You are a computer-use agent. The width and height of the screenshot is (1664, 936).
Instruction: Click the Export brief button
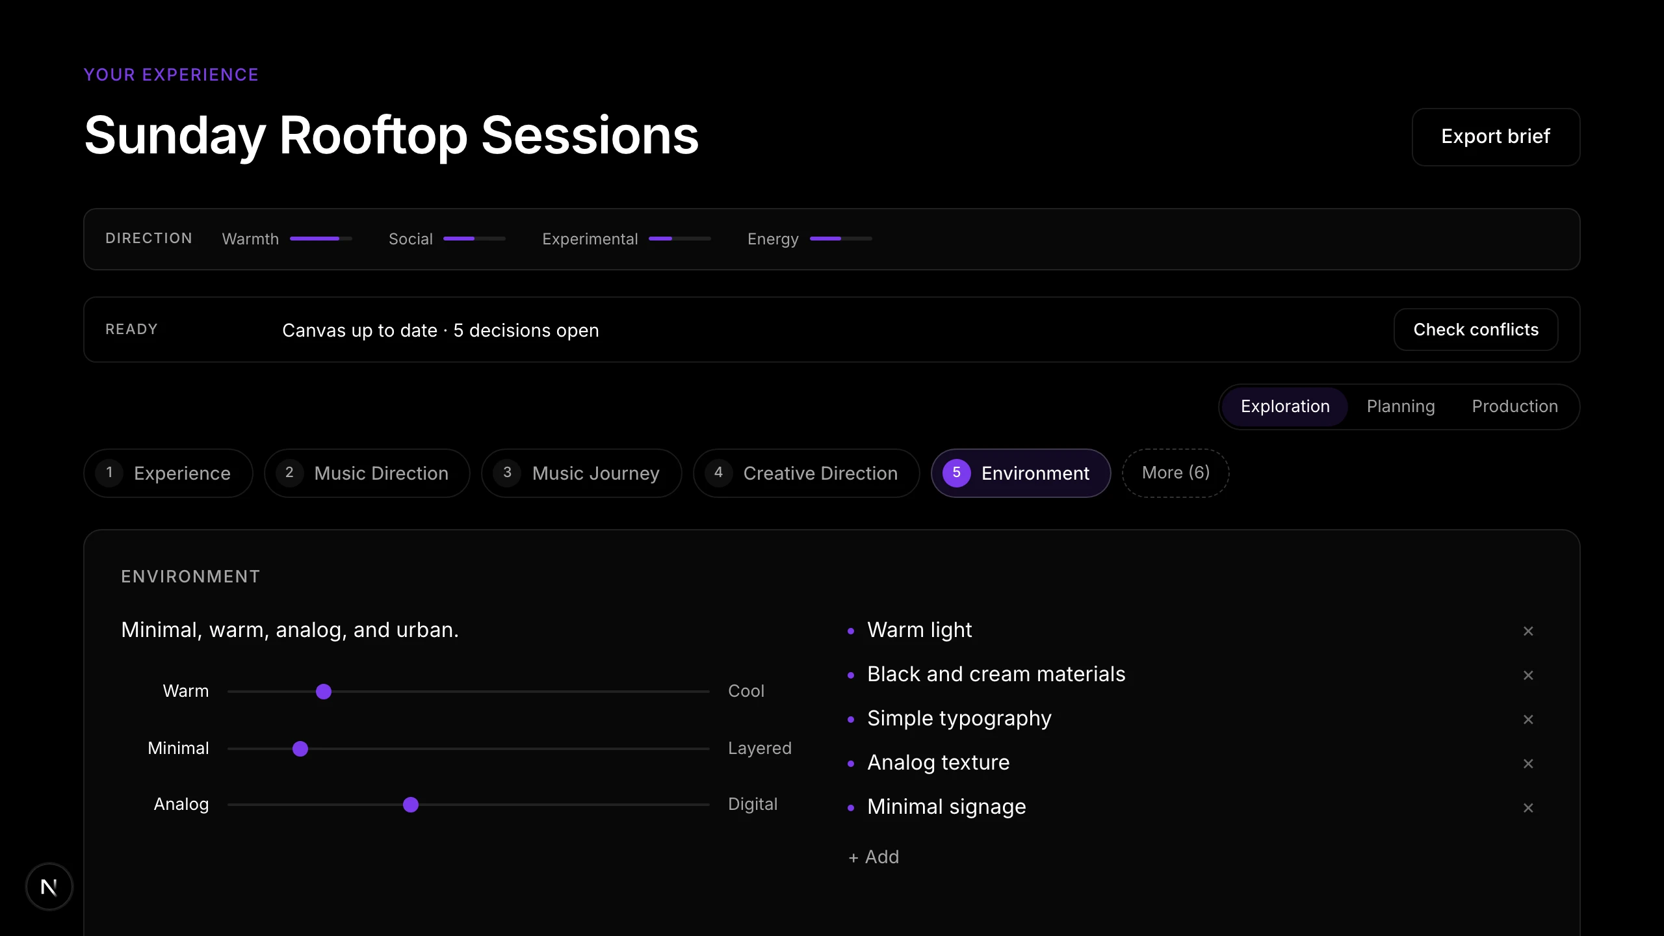tap(1496, 136)
